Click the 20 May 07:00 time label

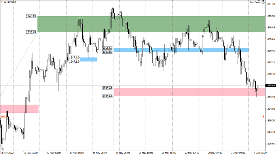point(53,153)
